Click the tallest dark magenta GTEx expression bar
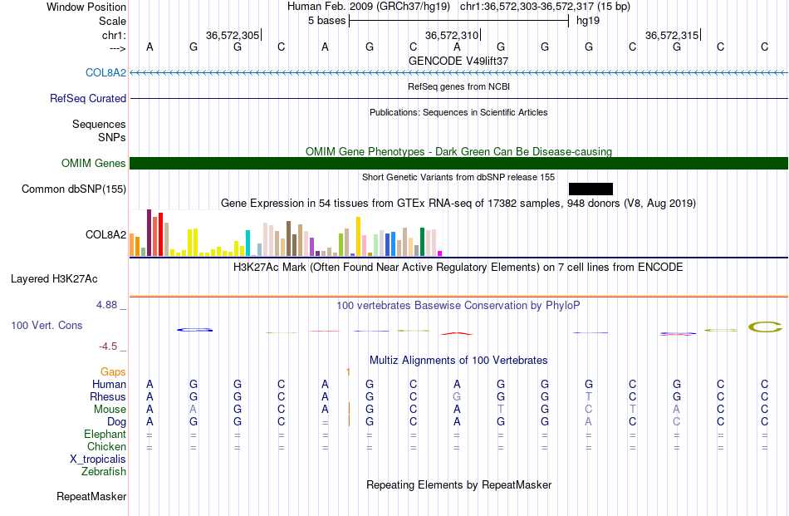789x516 pixels. [x=149, y=233]
